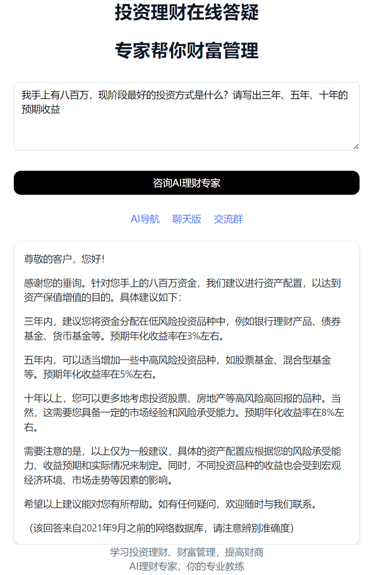Click the question textarea about 八百万 investment

[186, 116]
